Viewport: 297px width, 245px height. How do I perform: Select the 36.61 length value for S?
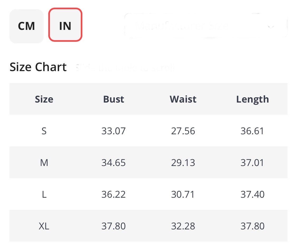coord(252,131)
